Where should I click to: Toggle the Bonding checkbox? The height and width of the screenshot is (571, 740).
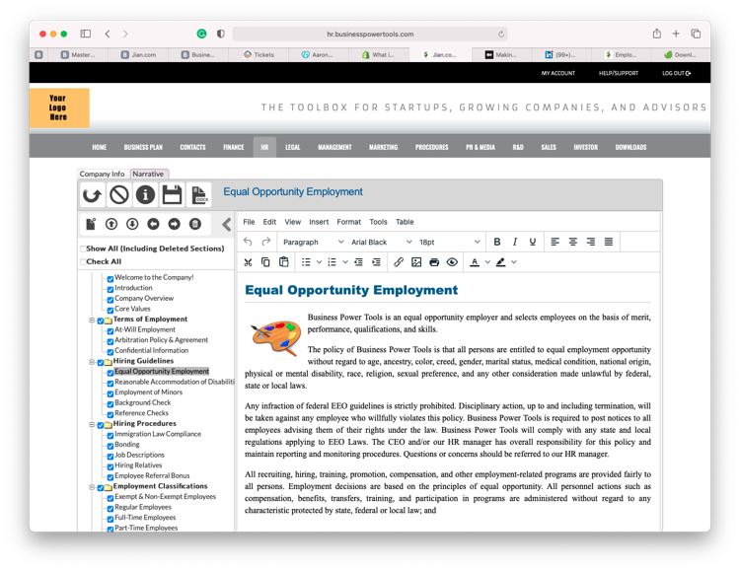(x=110, y=446)
